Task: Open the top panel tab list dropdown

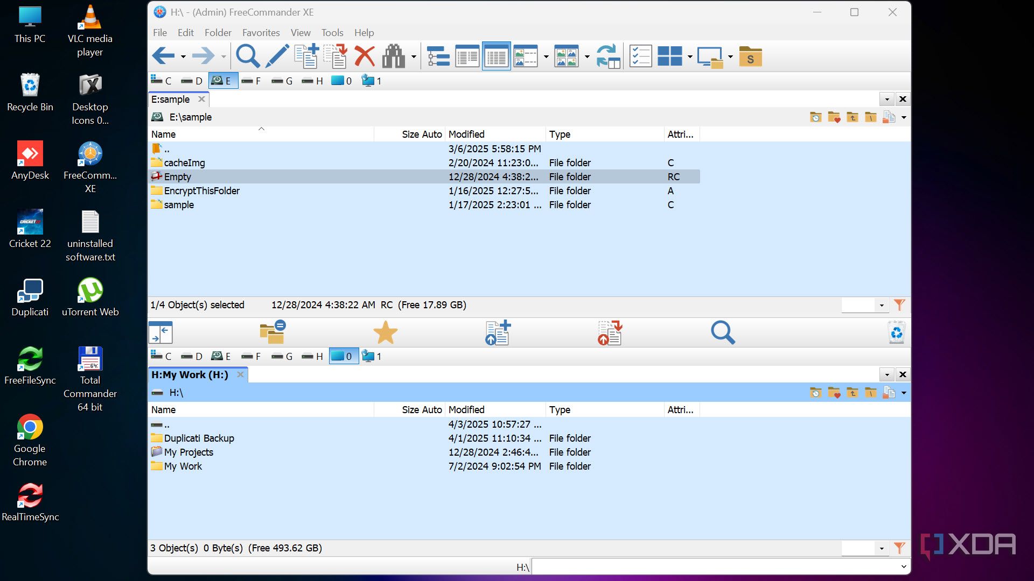Action: [x=887, y=99]
